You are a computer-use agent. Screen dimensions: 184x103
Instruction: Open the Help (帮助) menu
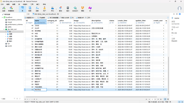[x=44, y=4]
